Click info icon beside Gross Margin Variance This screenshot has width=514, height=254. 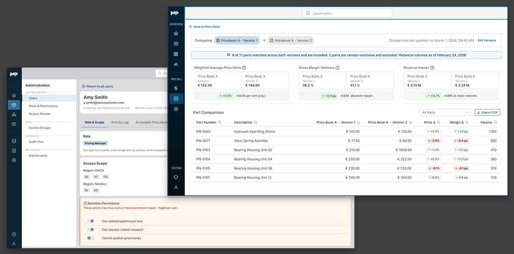[337, 68]
